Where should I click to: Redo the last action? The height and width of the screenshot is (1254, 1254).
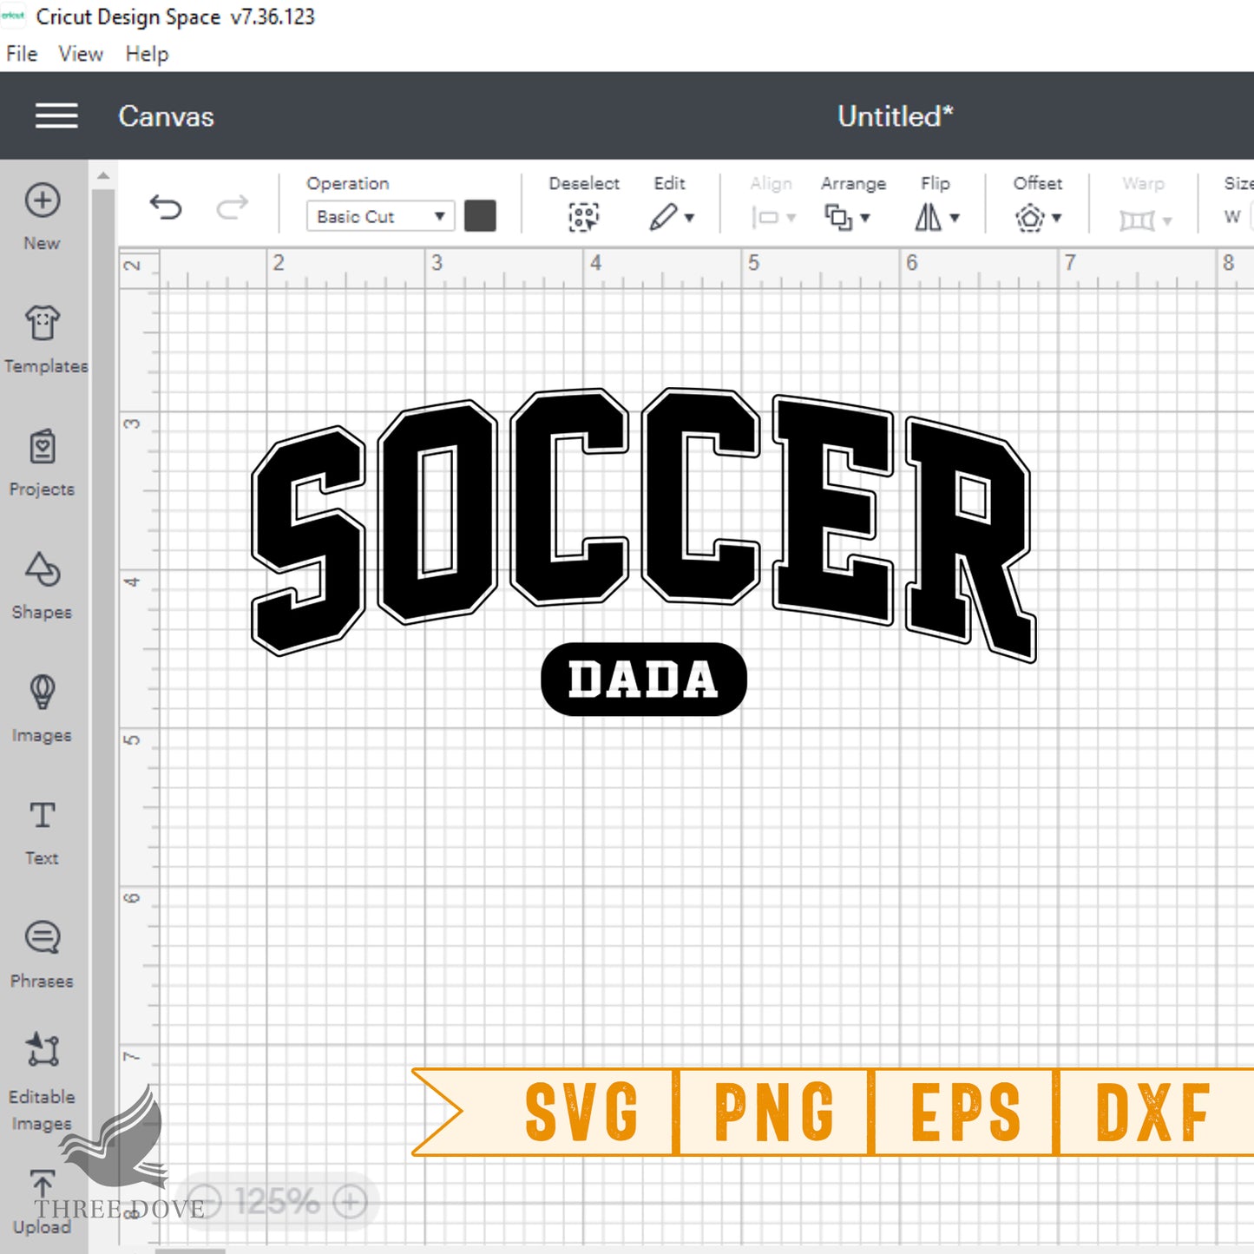coord(232,207)
